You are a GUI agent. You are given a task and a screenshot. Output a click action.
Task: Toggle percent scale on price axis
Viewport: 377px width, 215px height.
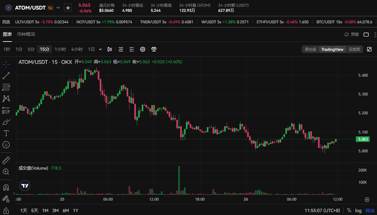pos(349,211)
